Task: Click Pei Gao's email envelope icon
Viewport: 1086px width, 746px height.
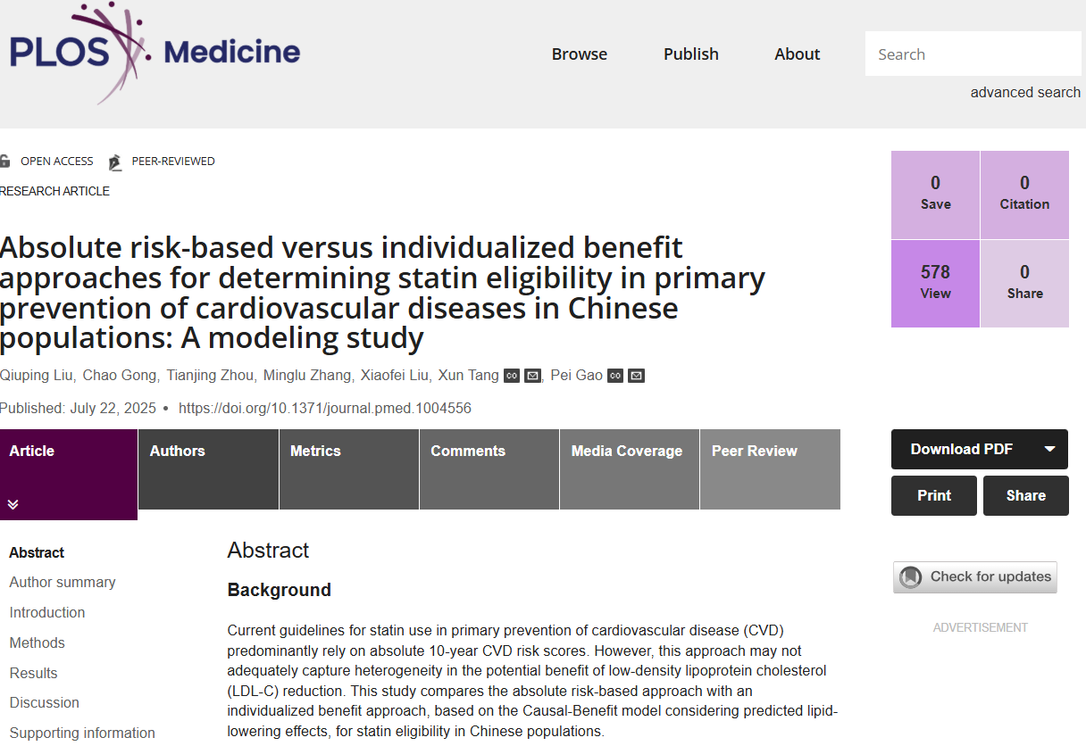Action: [636, 376]
